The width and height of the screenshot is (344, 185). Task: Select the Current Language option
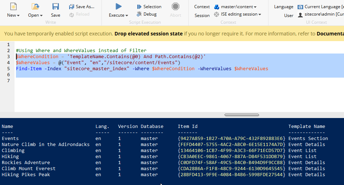tap(320, 7)
